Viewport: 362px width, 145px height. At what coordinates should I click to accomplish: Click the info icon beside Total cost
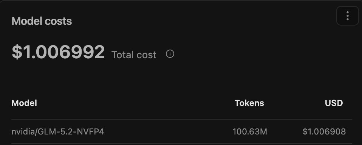(170, 54)
